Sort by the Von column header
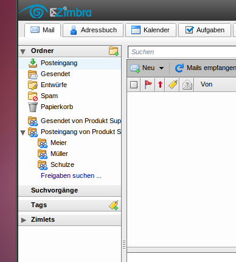The height and width of the screenshot is (262, 236). point(206,84)
